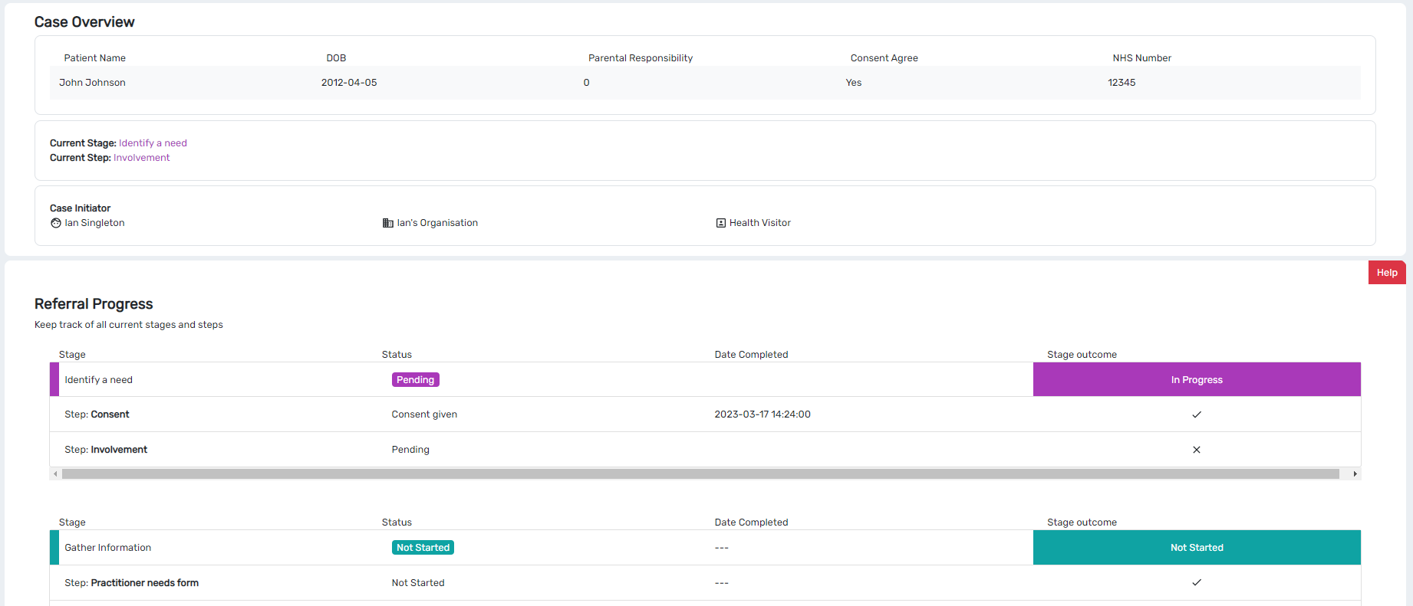This screenshot has height=606, width=1413.
Task: Click the Parental Responsibility value '0'
Action: pos(587,83)
